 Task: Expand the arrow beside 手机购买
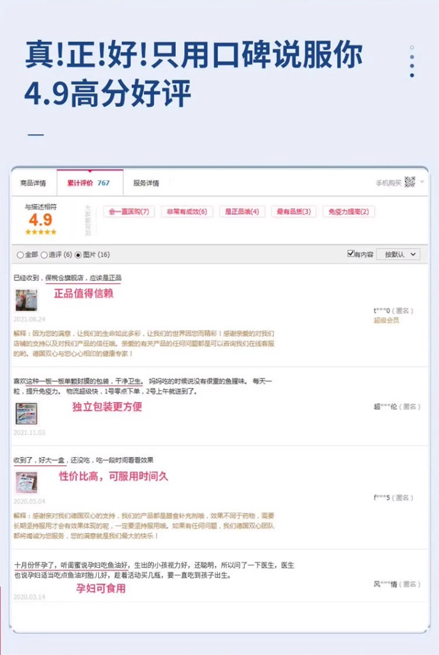tap(422, 182)
